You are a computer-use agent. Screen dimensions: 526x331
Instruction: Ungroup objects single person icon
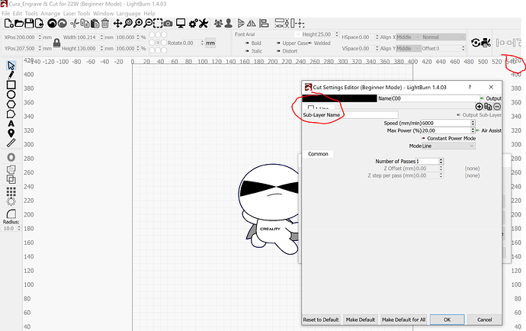(x=229, y=23)
